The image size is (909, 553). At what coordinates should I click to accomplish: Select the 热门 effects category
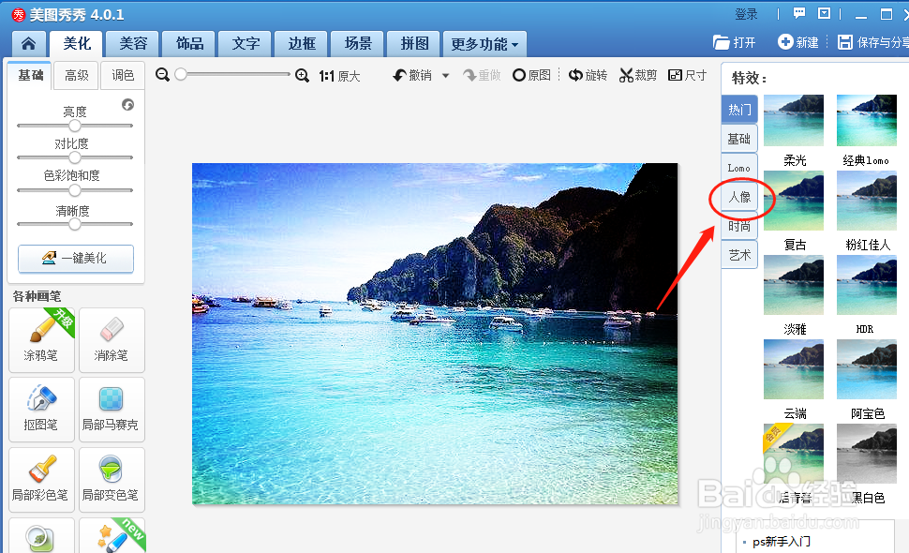[x=739, y=109]
